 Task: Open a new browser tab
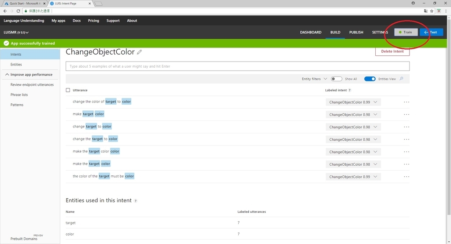tap(98, 4)
